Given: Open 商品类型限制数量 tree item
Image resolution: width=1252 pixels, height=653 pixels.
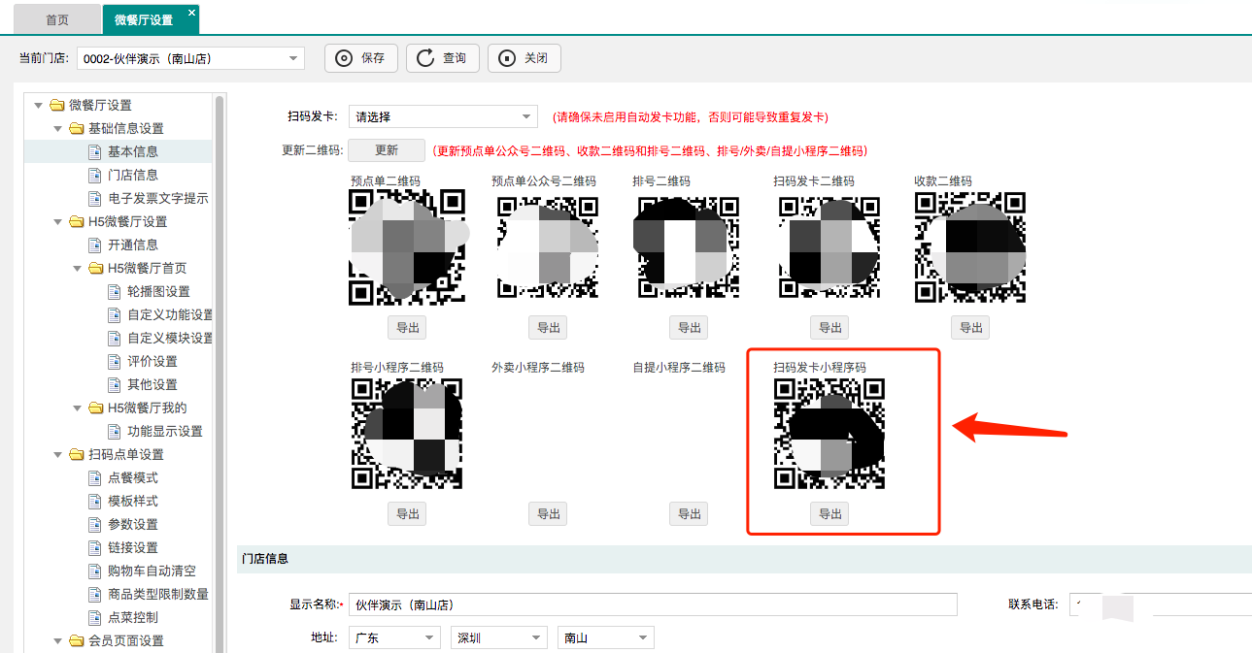Looking at the screenshot, I should (158, 594).
